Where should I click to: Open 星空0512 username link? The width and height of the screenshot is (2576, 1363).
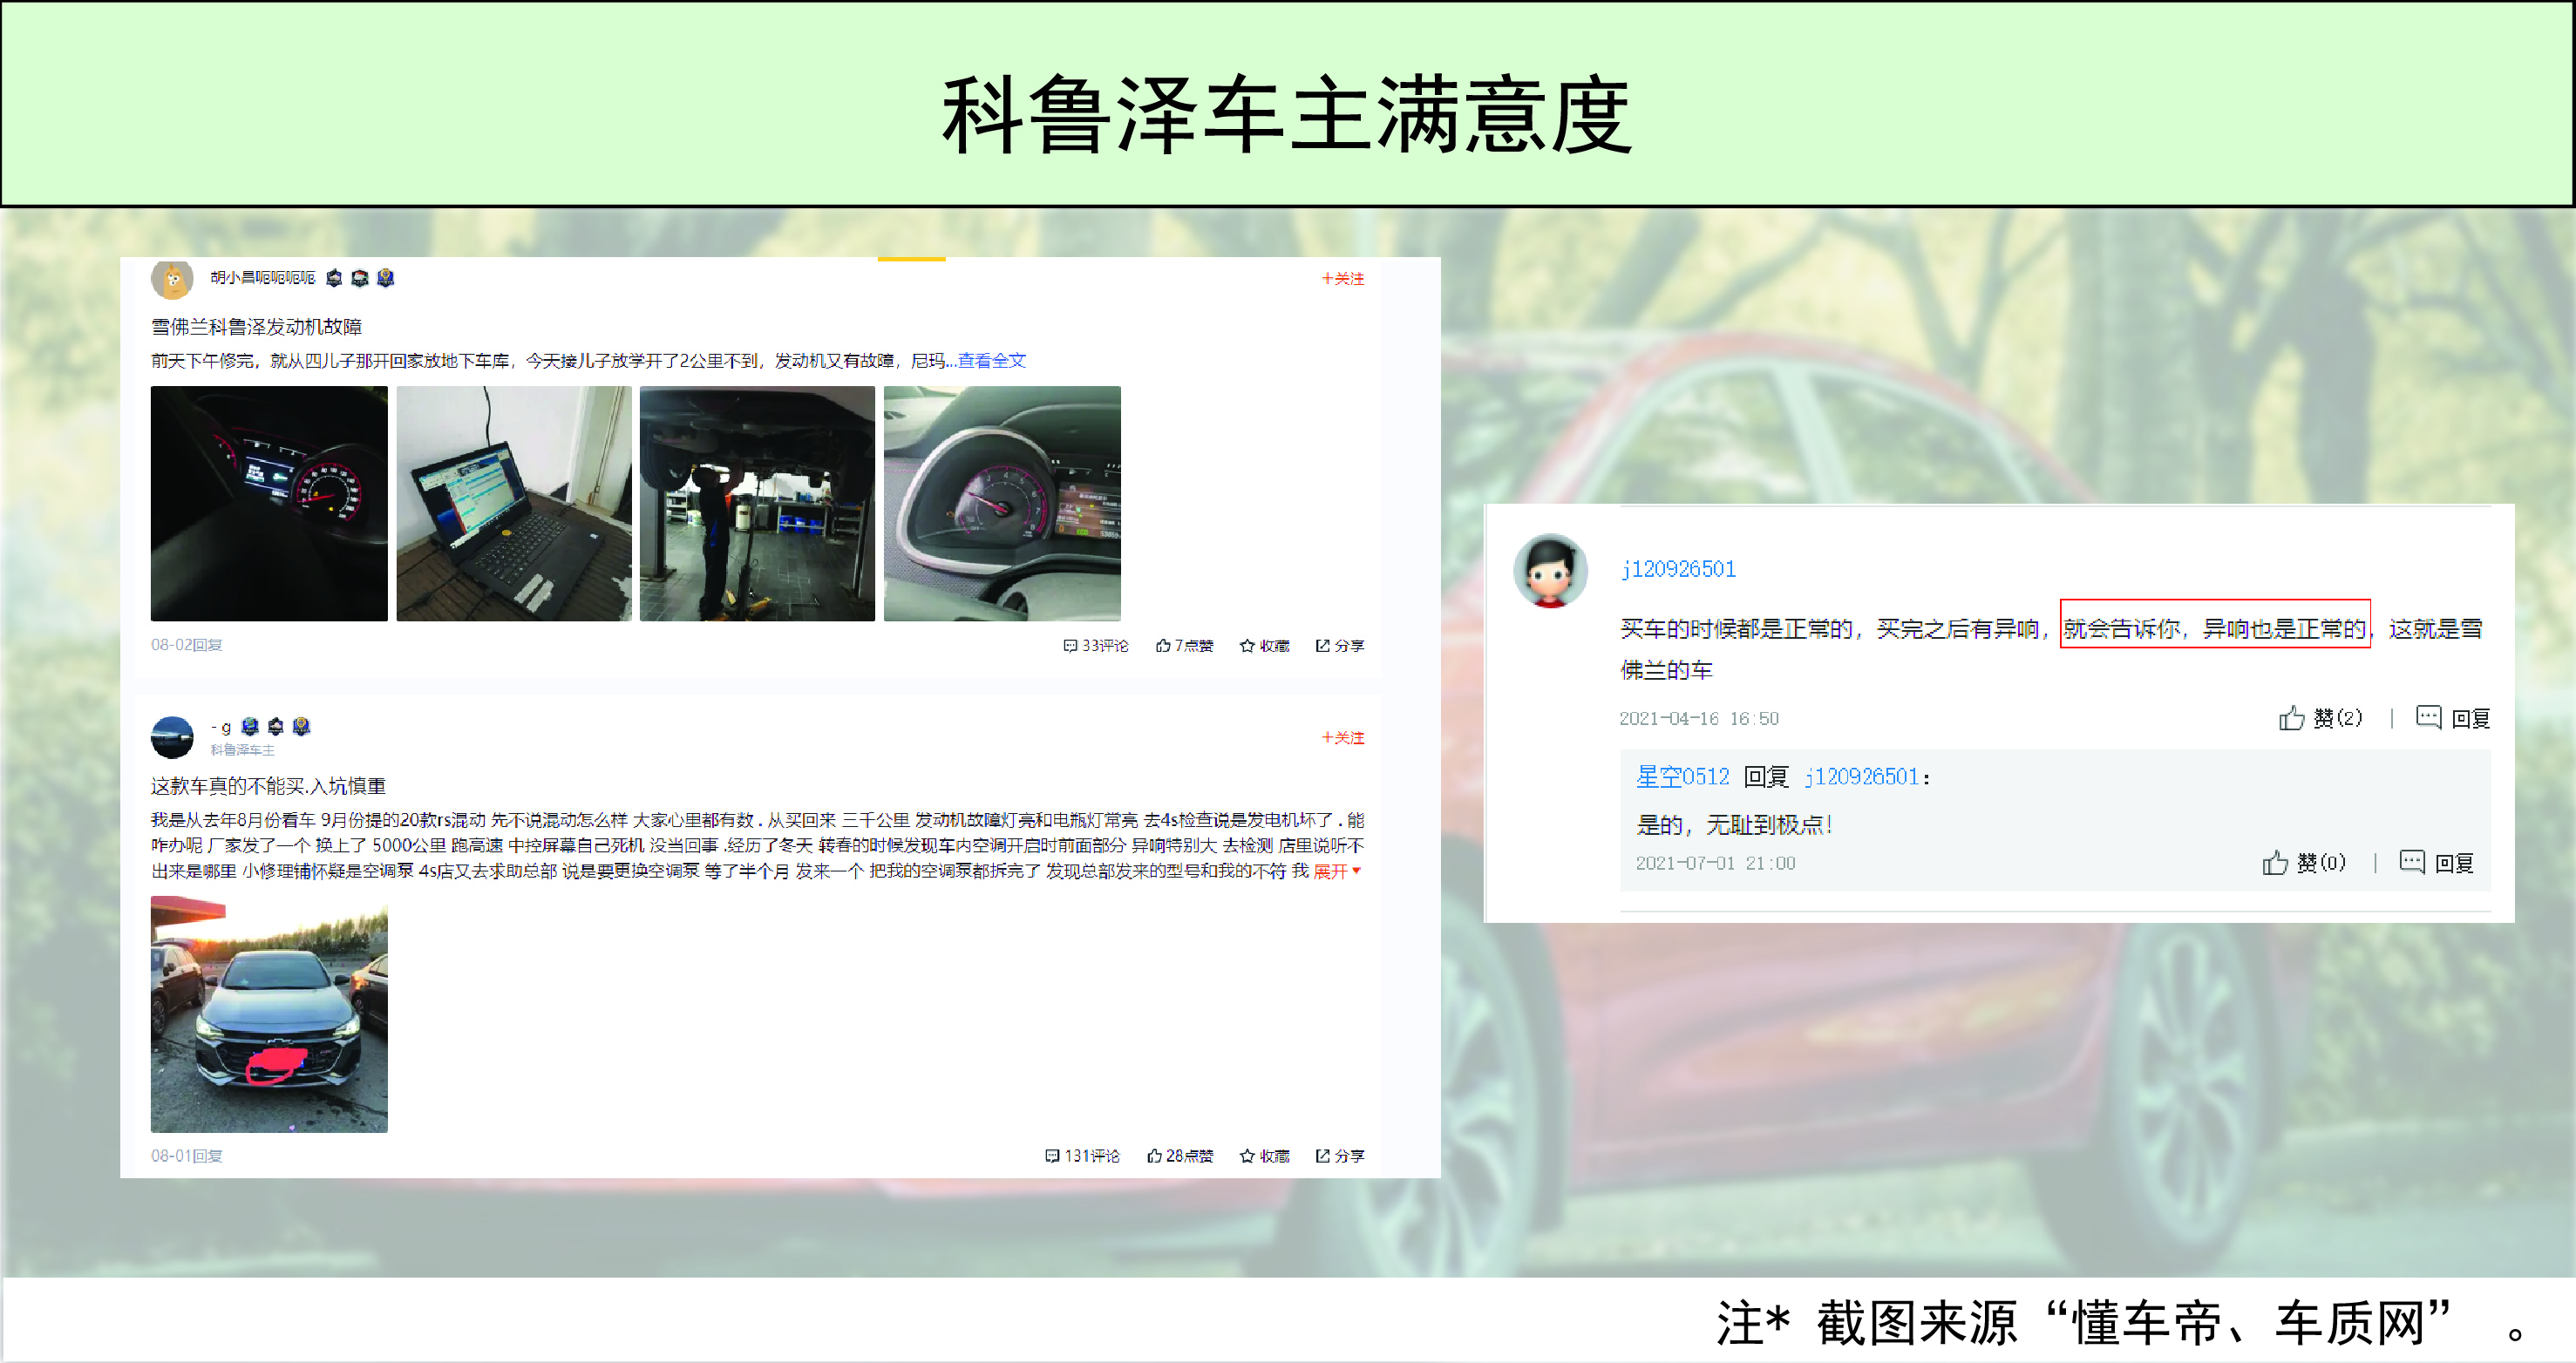click(1682, 777)
